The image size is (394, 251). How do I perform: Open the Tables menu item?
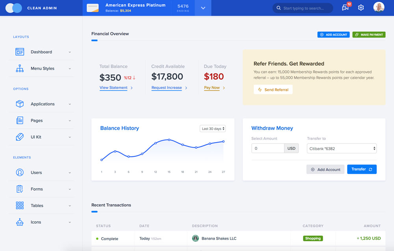(37, 205)
